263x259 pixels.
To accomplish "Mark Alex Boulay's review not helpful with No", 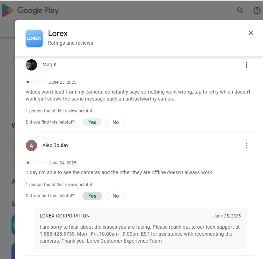I will click(x=116, y=196).
